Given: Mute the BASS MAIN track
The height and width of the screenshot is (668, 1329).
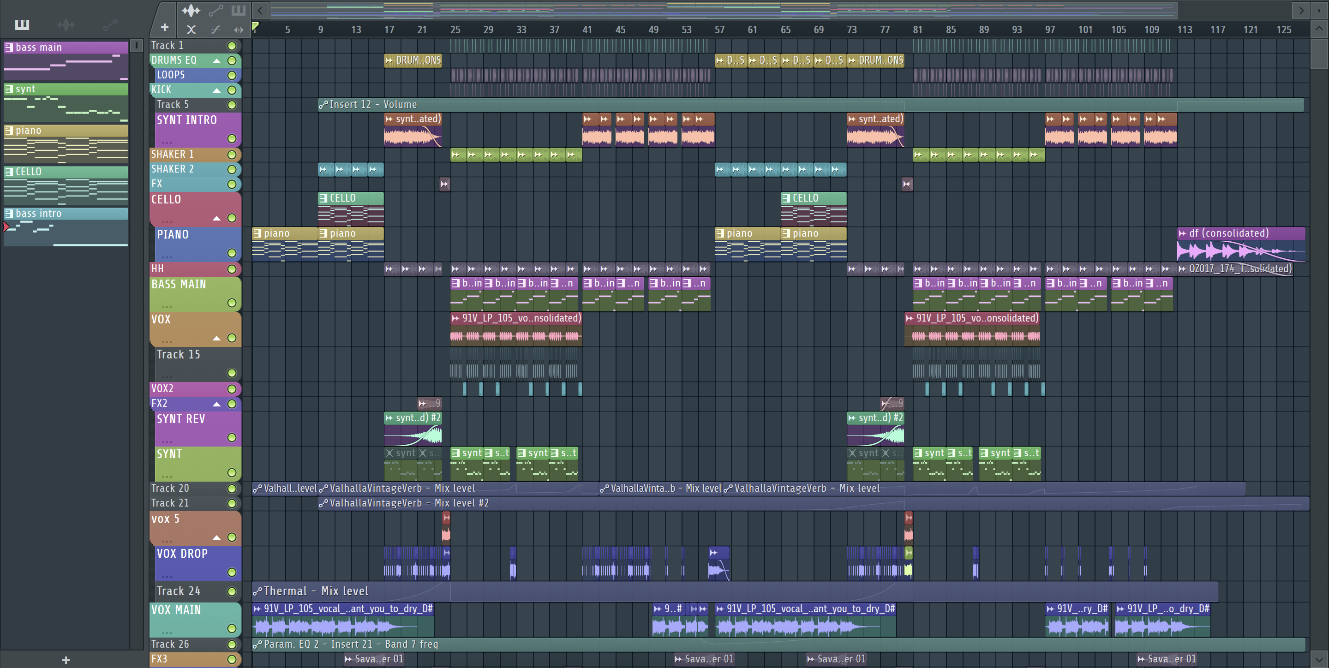Looking at the screenshot, I should (x=232, y=303).
